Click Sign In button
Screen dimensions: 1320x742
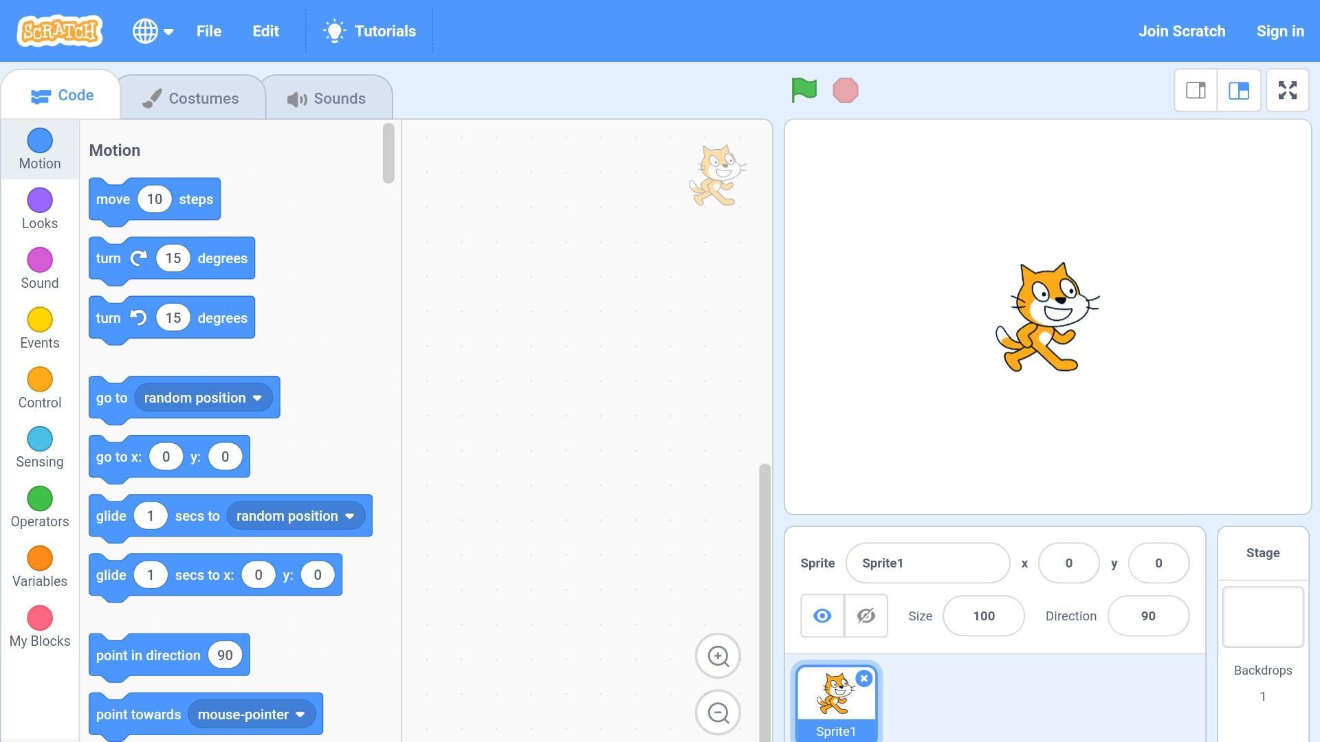click(x=1280, y=31)
